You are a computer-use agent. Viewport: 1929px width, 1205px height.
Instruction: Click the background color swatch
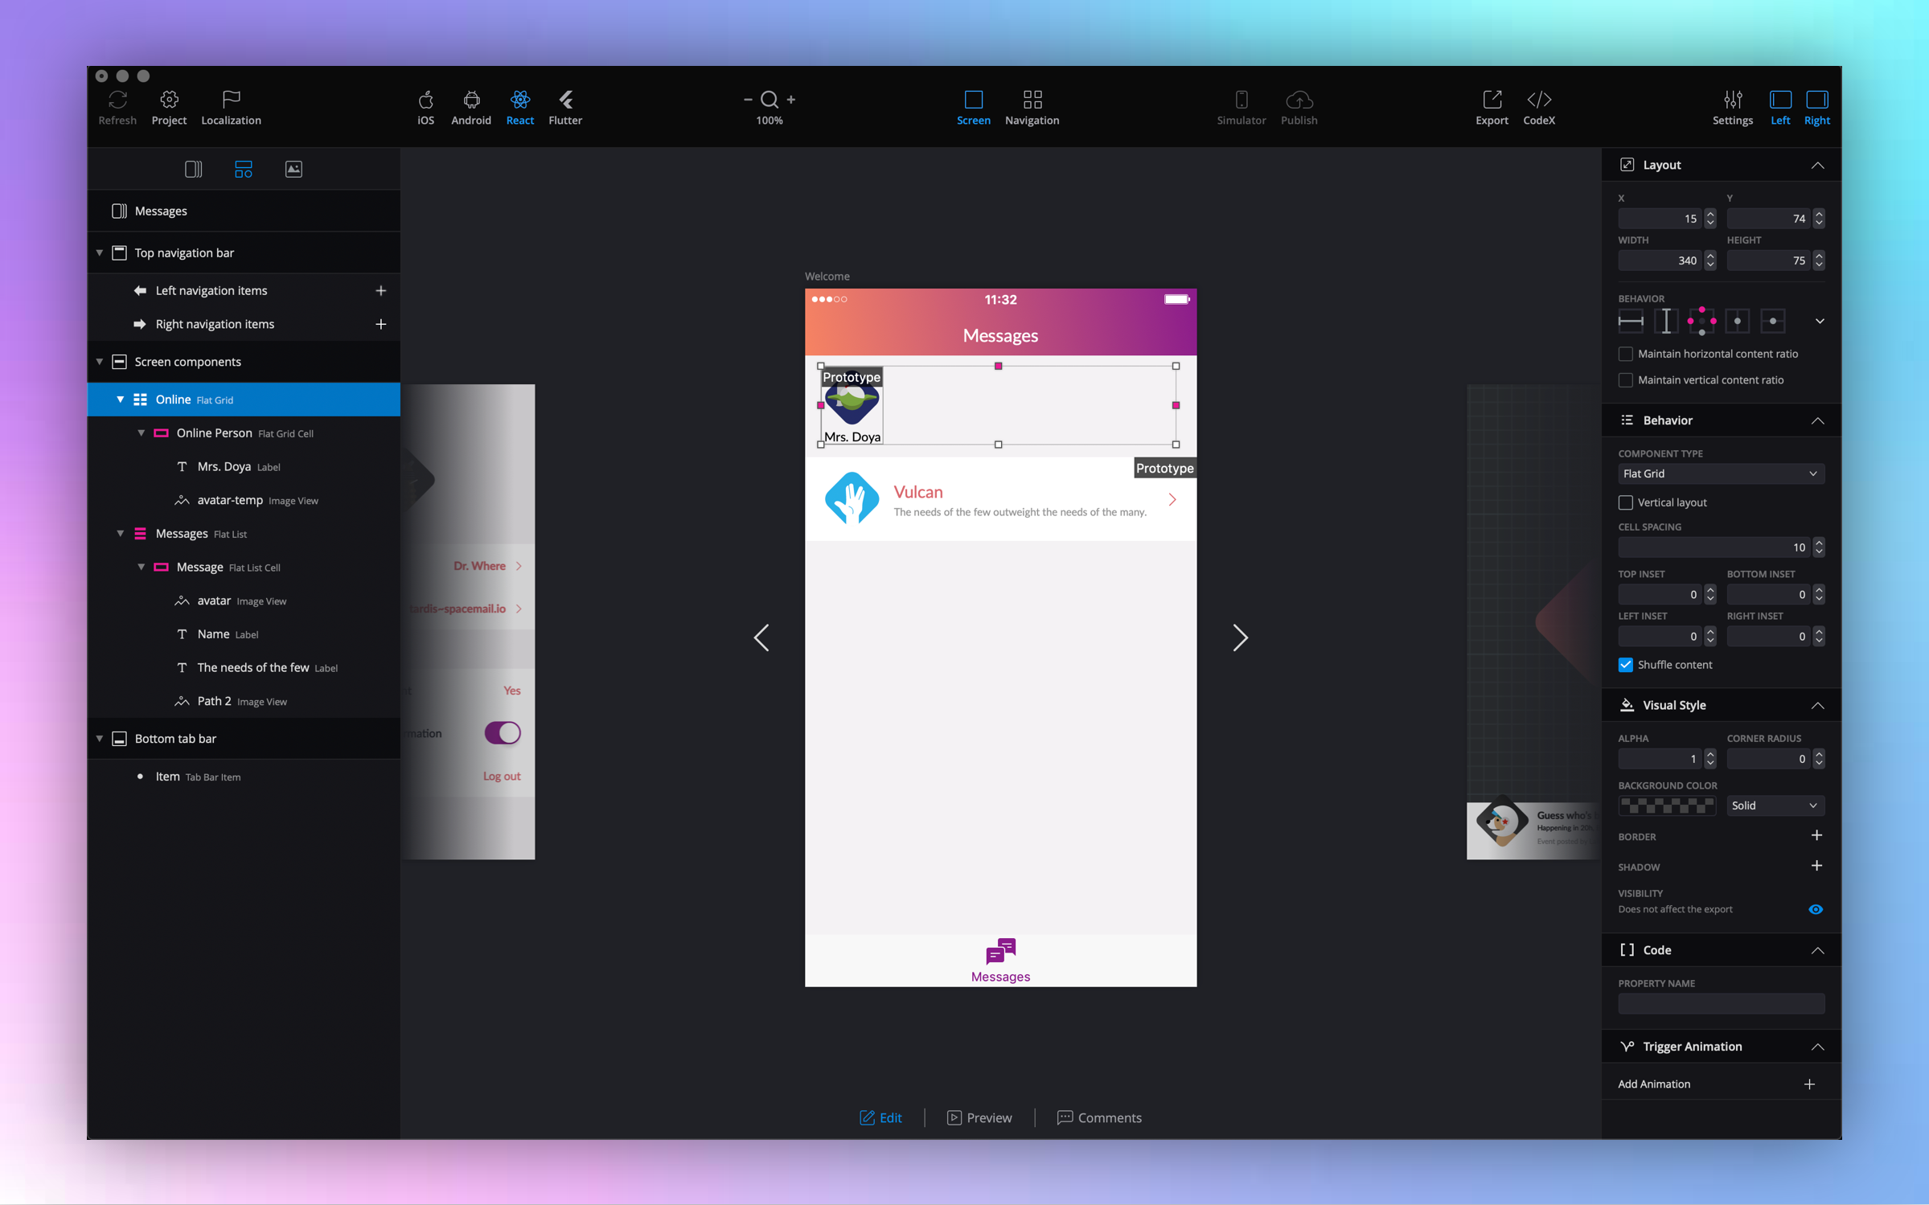(x=1667, y=805)
